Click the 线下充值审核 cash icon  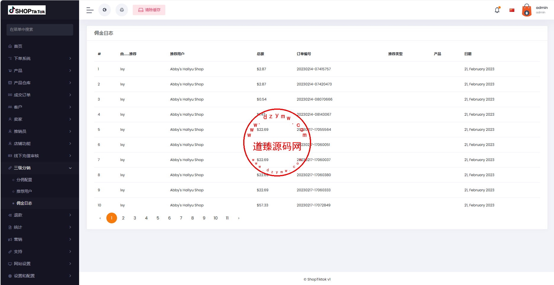coord(10,156)
